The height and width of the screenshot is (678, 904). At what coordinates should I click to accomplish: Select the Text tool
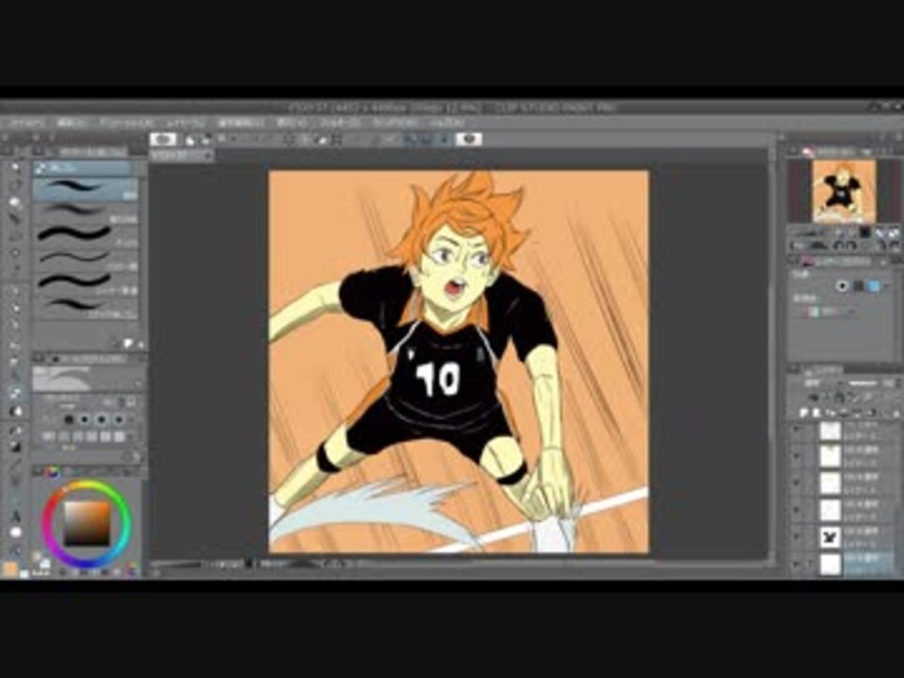16,516
